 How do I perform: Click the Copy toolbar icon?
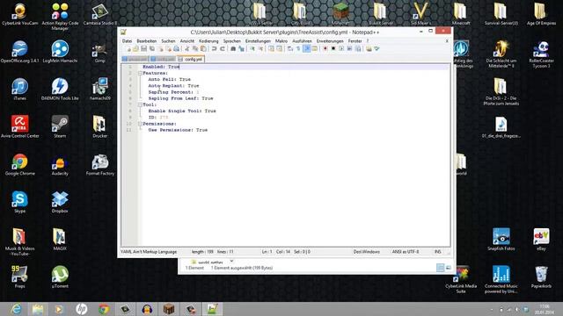click(x=195, y=49)
